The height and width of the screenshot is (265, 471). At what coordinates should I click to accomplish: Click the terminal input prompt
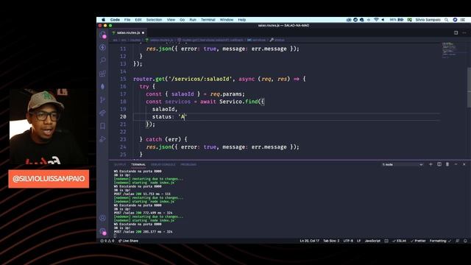[x=115, y=236]
